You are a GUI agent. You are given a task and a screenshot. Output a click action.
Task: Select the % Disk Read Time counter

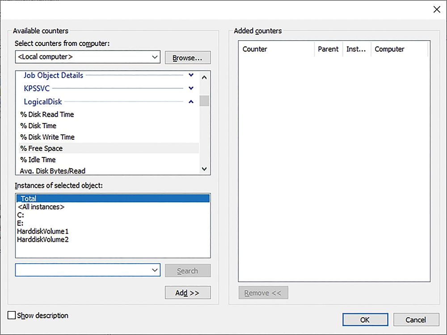coord(109,114)
